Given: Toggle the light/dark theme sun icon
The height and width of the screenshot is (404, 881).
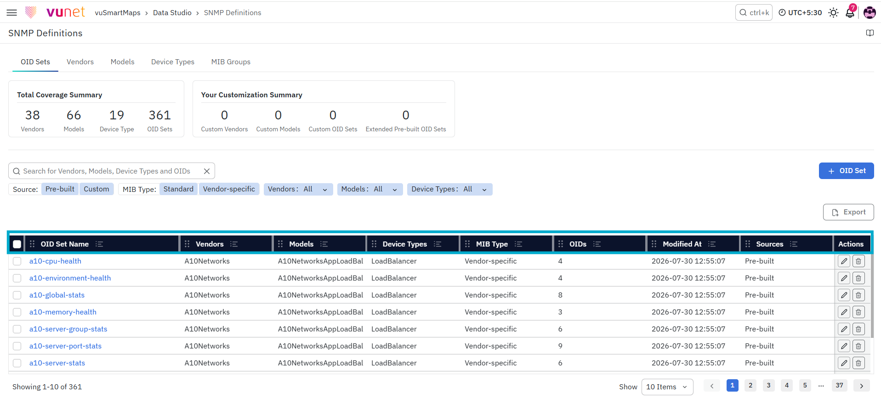Looking at the screenshot, I should [833, 13].
